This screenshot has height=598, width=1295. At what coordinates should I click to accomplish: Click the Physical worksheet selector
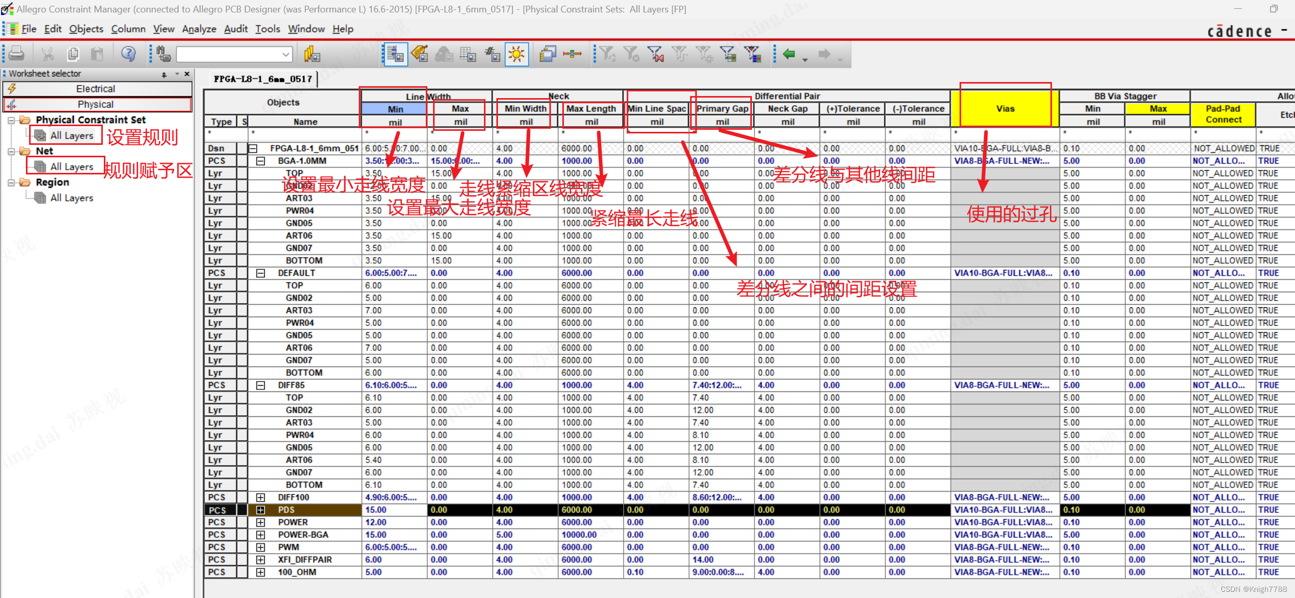pos(98,102)
